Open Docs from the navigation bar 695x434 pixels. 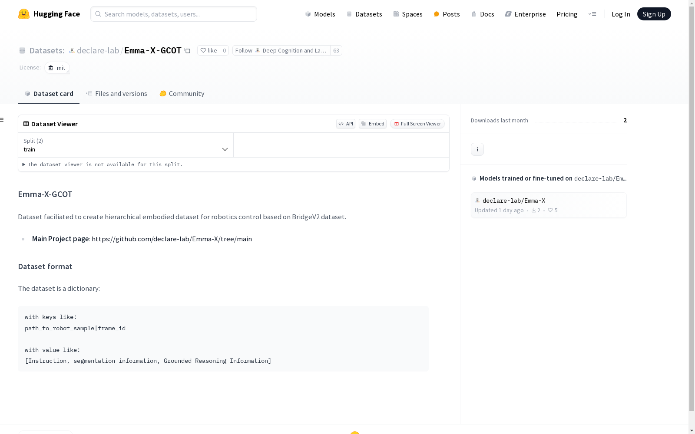483,14
